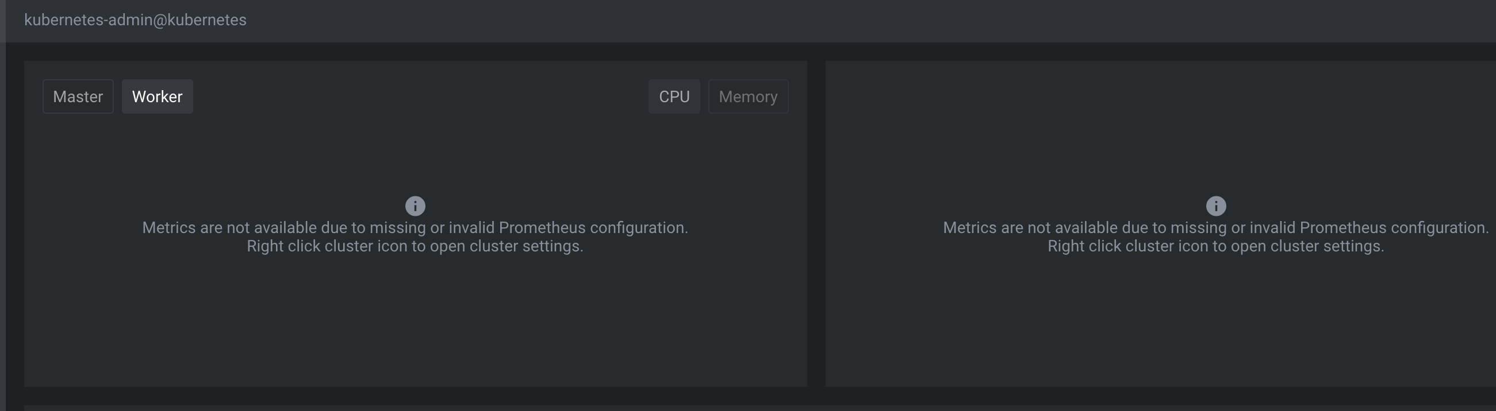
Task: Click inside the right metrics chart area
Action: click(x=1156, y=319)
